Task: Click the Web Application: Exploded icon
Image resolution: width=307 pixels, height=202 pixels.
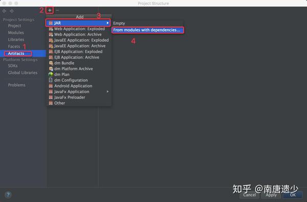Action: [51, 29]
